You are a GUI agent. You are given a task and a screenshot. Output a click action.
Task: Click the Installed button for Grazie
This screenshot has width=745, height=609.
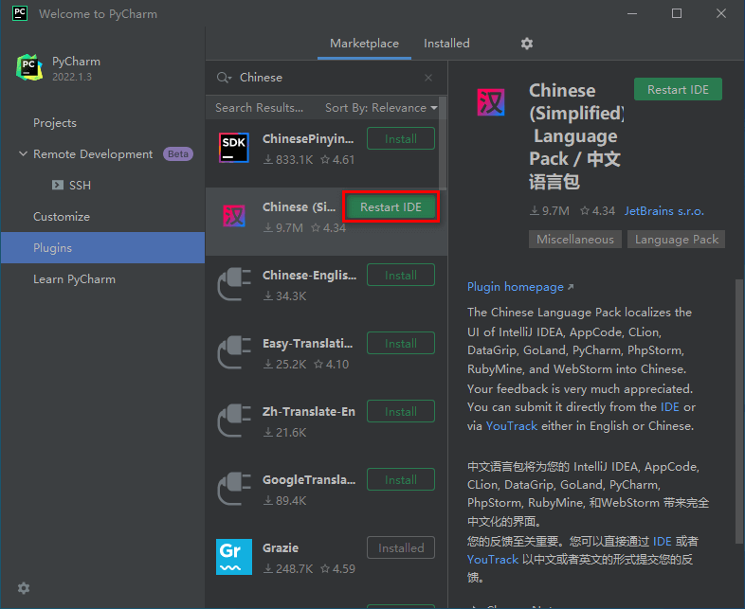point(401,547)
